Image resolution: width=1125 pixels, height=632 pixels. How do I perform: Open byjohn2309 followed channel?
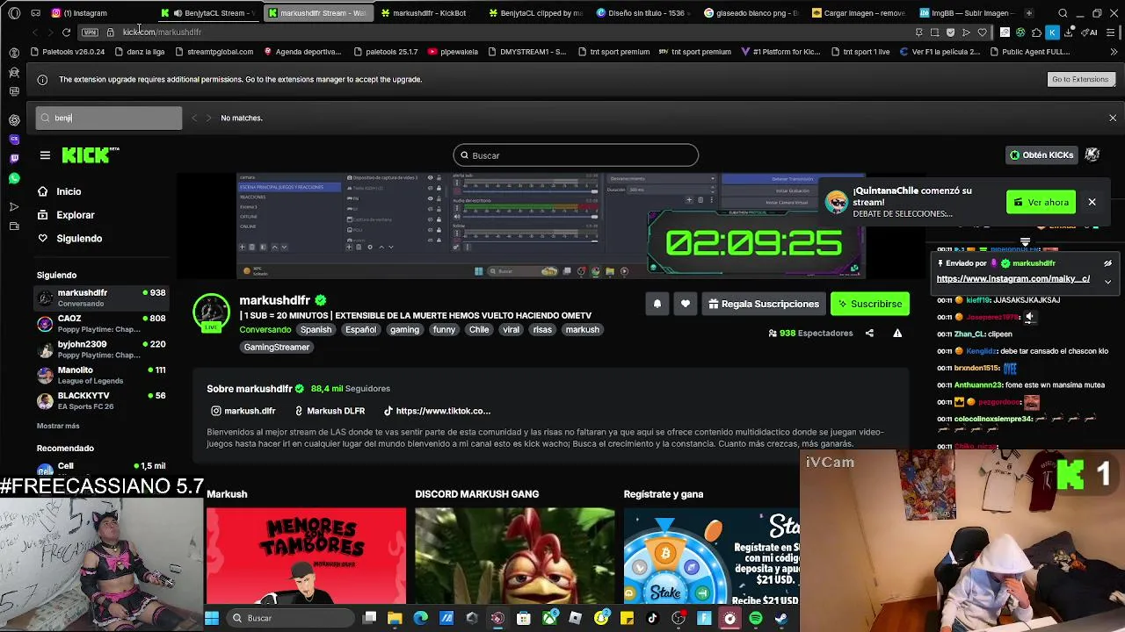pos(101,349)
